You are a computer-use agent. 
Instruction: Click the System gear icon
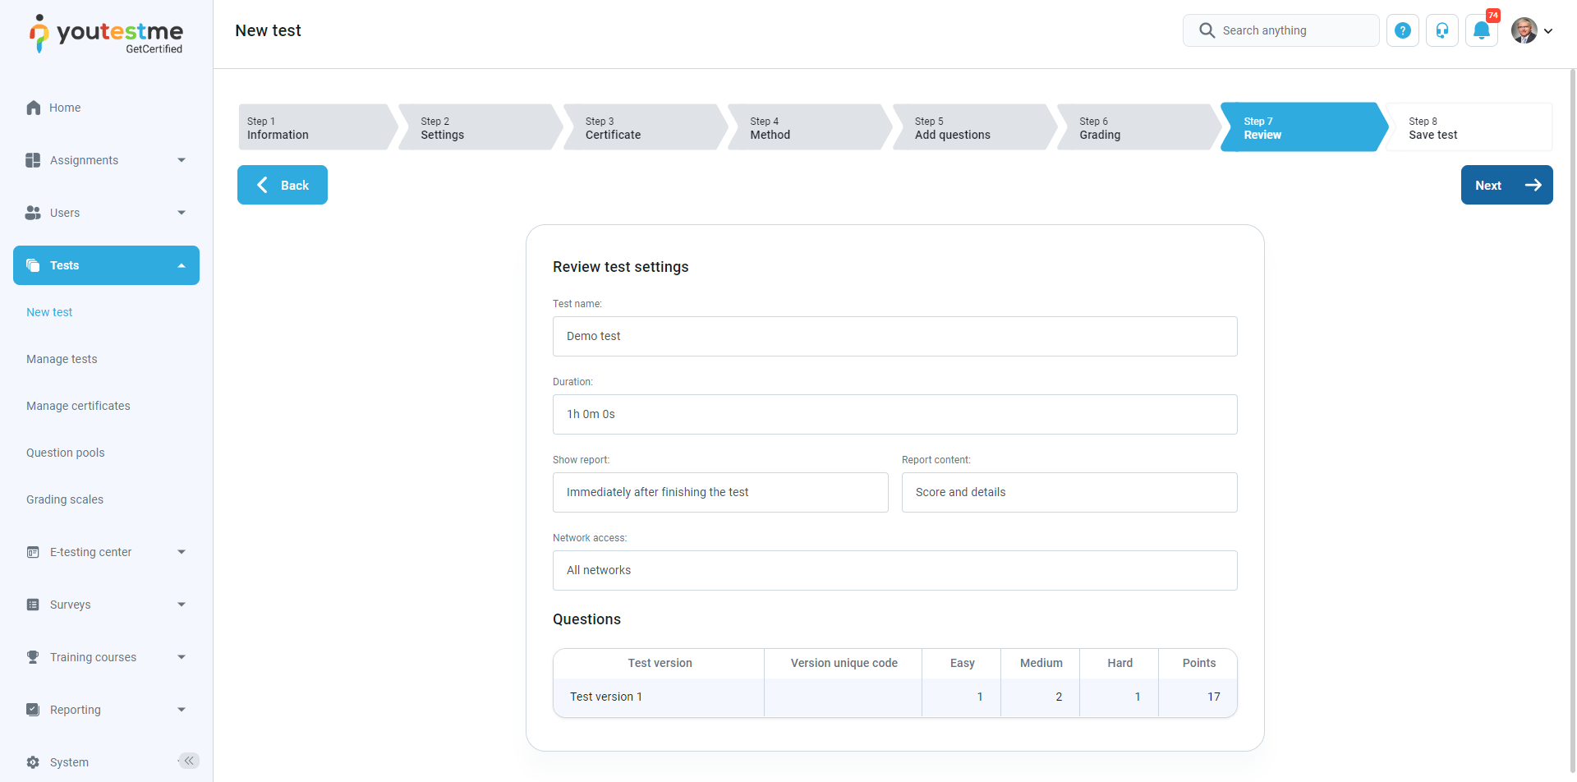point(33,762)
